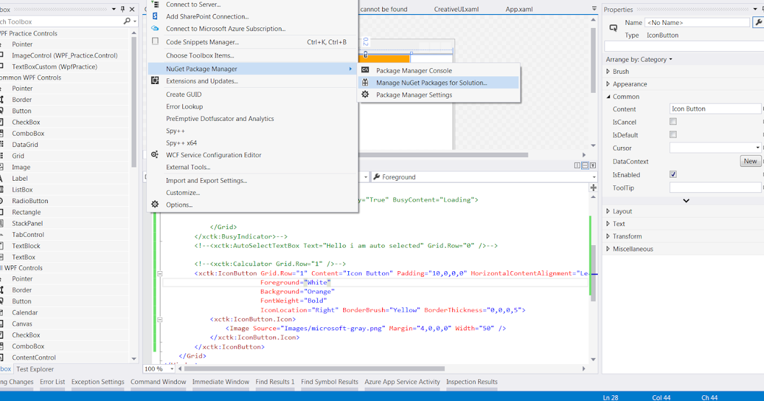This screenshot has width=764, height=401.
Task: Uncheck the IsEnabled checkbox
Action: 673,174
